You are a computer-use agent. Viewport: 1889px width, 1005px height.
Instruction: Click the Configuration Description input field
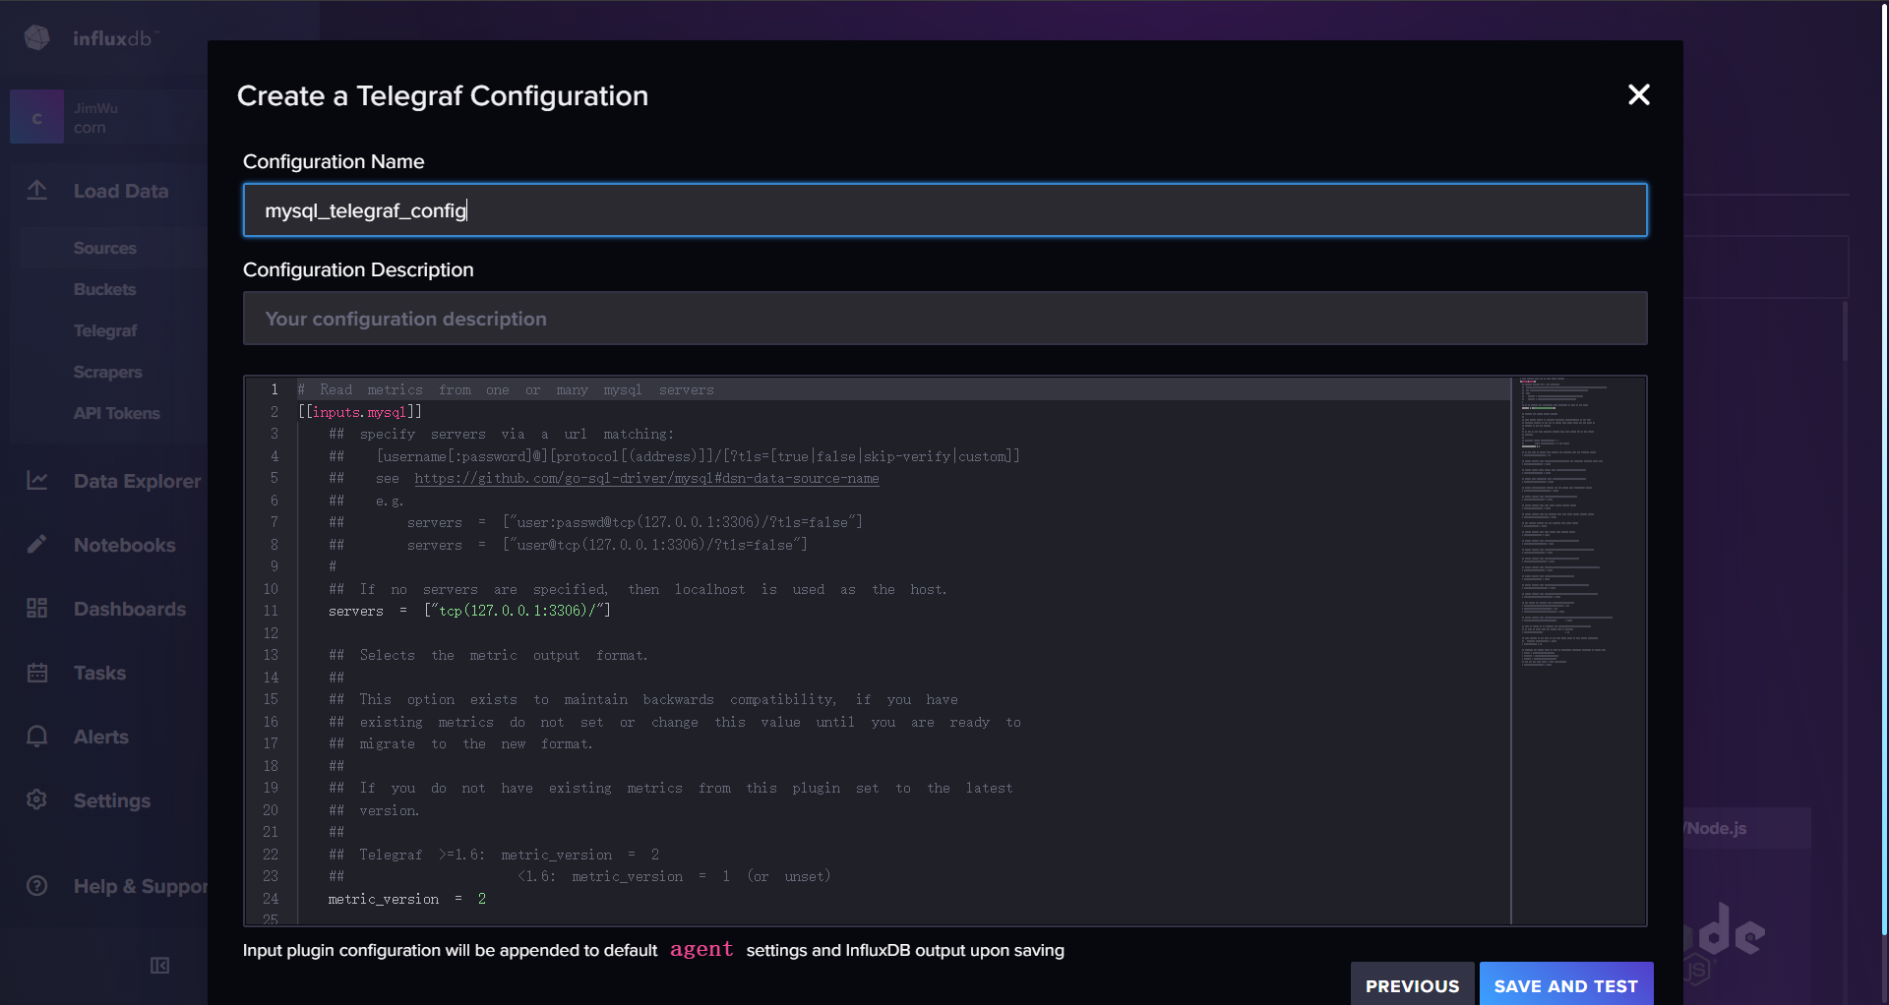pyautogui.click(x=944, y=318)
